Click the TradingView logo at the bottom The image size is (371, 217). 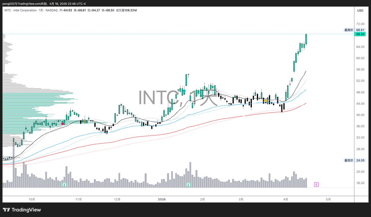pos(22,210)
